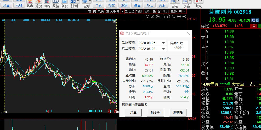Click the undo arrow in chart tools

point(174,16)
